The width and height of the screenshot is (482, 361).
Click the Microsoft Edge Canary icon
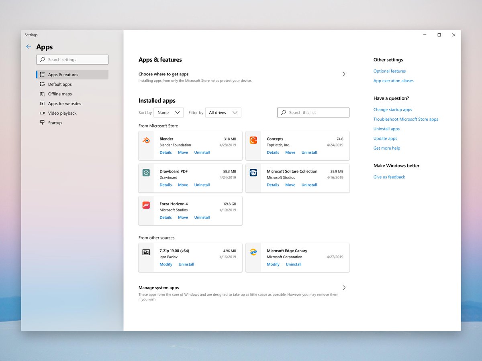click(253, 252)
